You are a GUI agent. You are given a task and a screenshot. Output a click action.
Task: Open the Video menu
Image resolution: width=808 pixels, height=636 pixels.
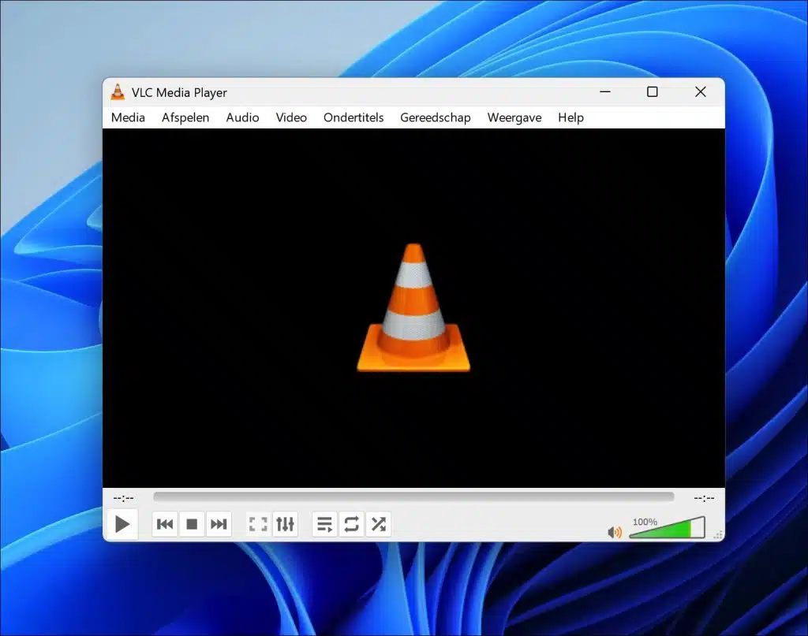click(x=291, y=117)
